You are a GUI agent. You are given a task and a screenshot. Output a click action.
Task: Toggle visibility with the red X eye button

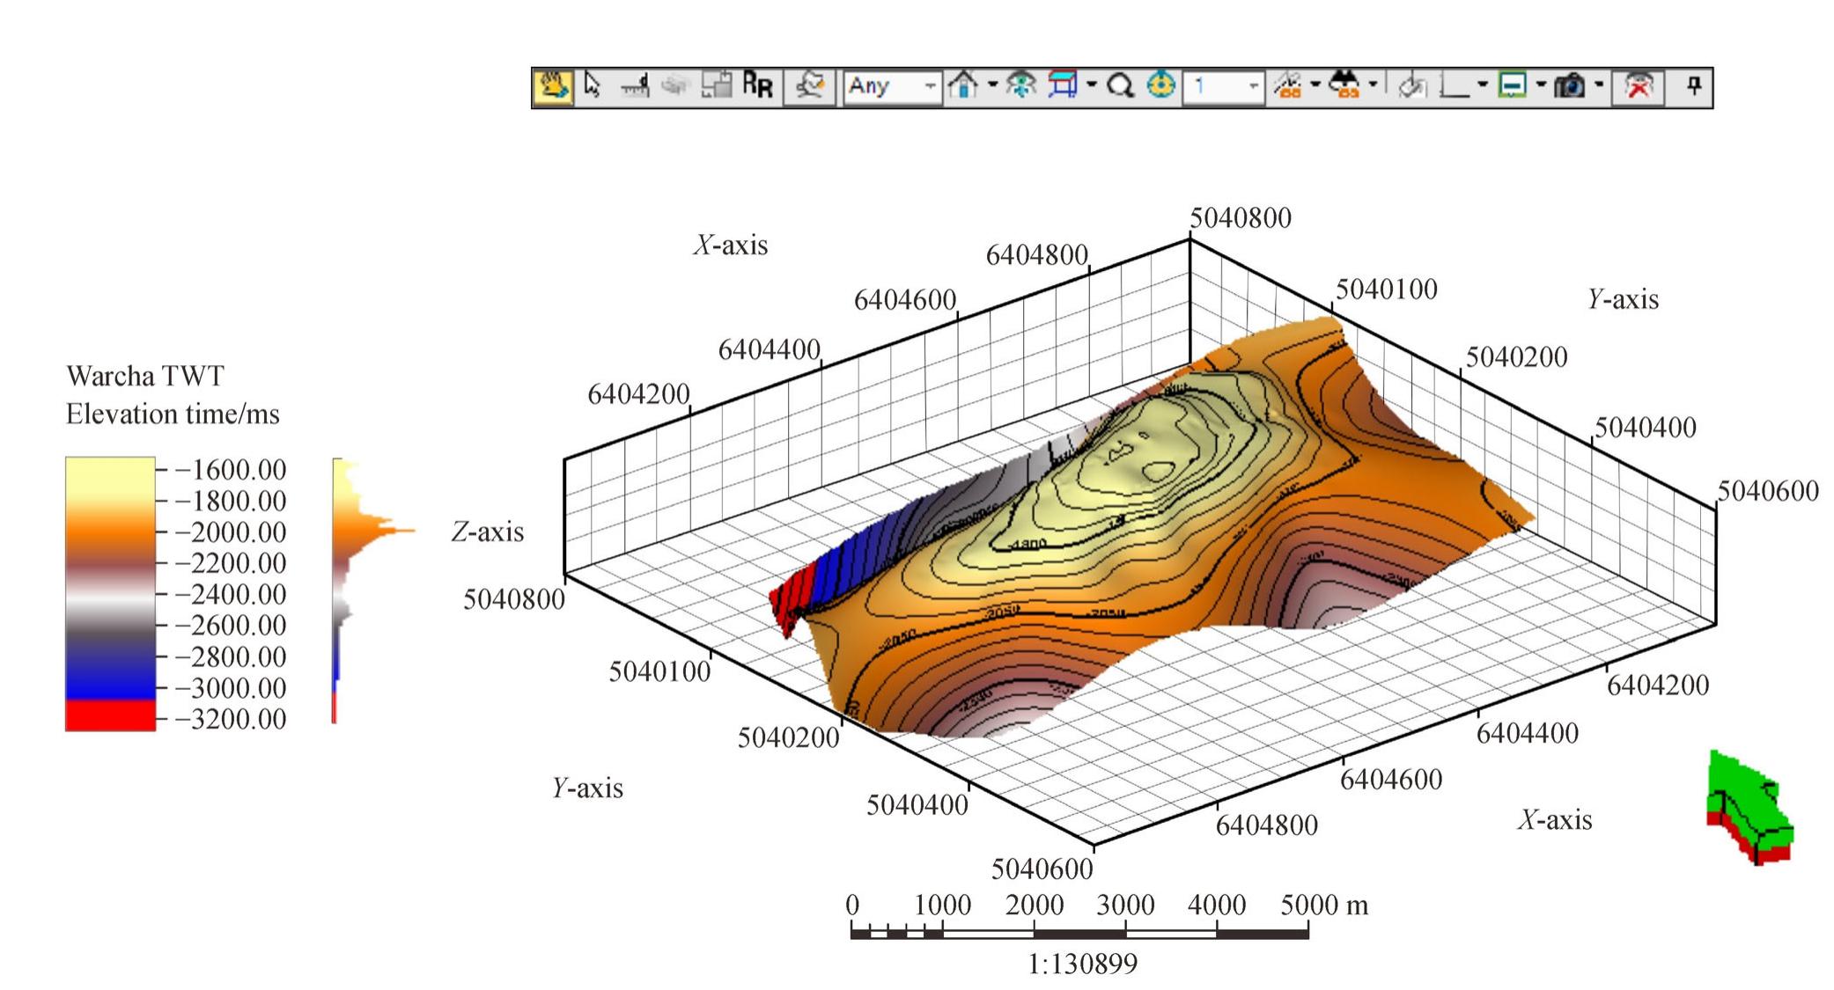coord(1638,86)
